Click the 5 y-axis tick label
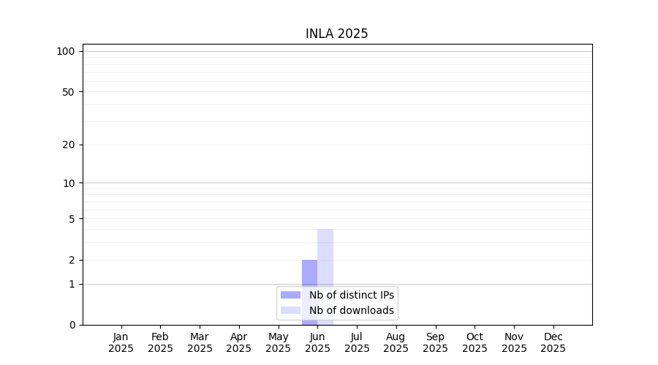Image resolution: width=658 pixels, height=365 pixels. (x=72, y=219)
